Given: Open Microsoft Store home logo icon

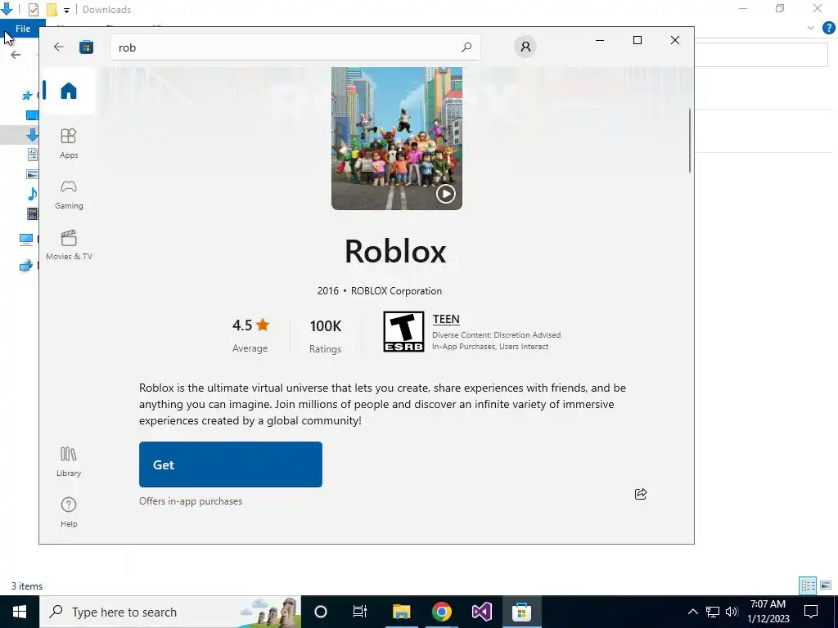Looking at the screenshot, I should point(86,47).
